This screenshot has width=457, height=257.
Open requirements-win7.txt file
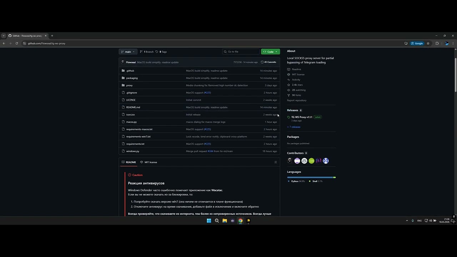[138, 137]
